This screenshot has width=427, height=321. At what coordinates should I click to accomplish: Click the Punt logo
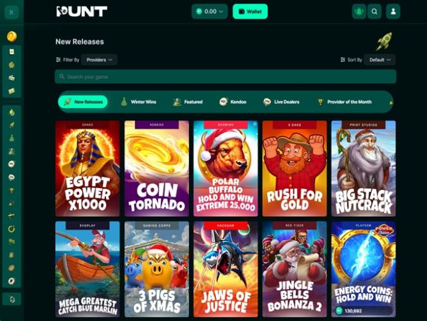[82, 12]
